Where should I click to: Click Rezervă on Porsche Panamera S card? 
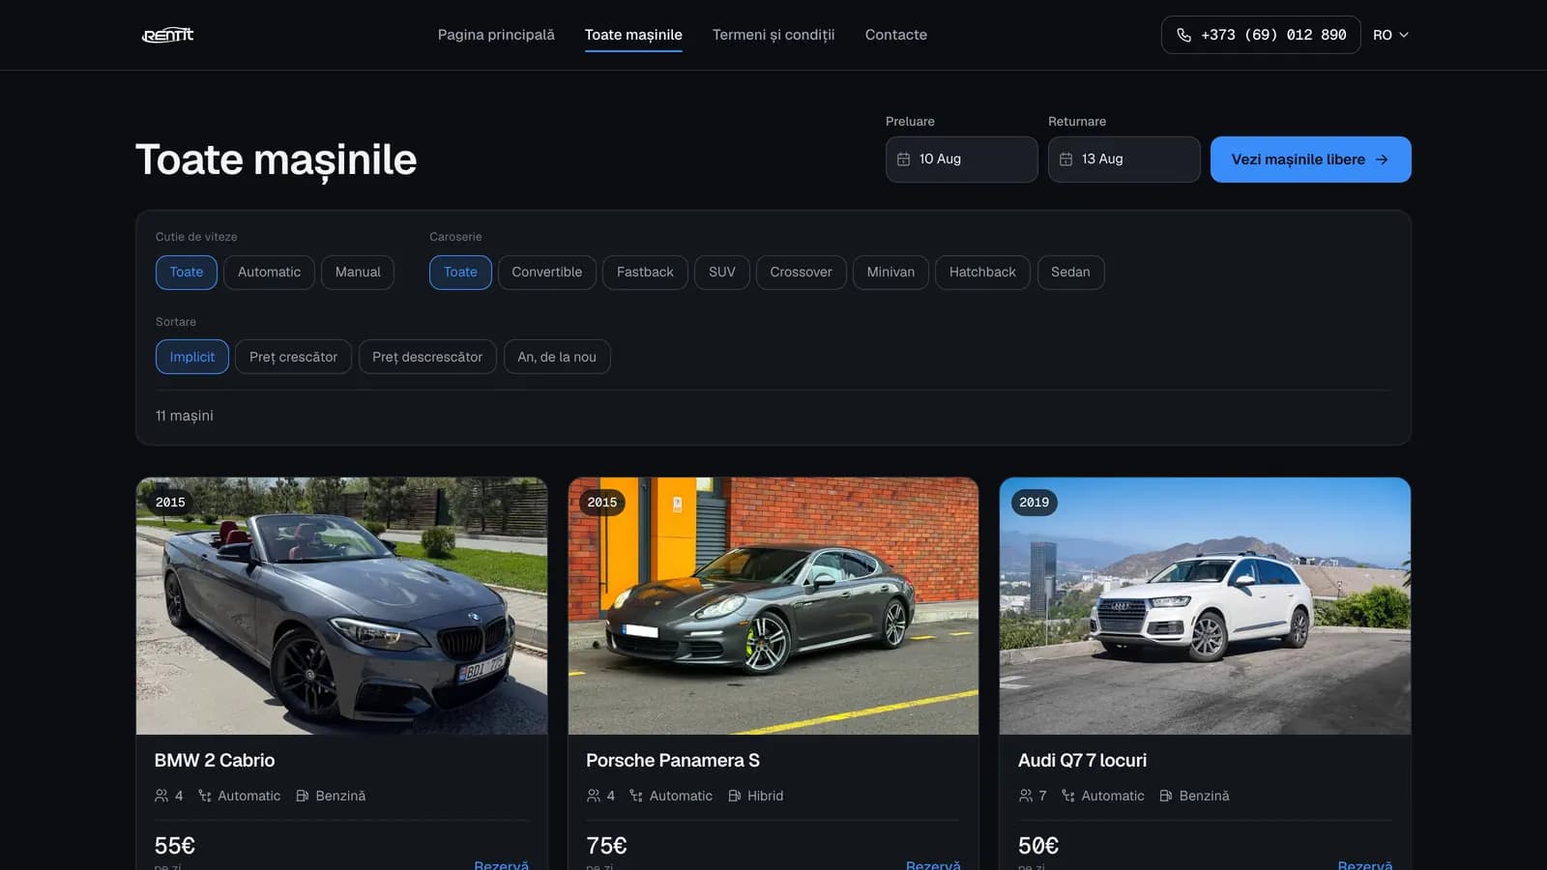pyautogui.click(x=933, y=864)
